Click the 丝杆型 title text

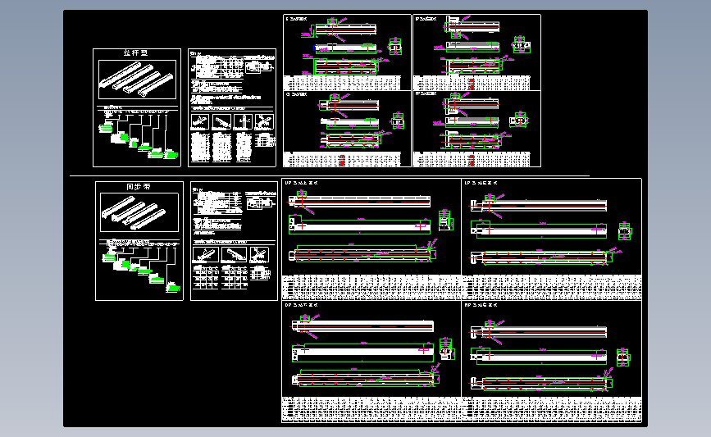135,53
